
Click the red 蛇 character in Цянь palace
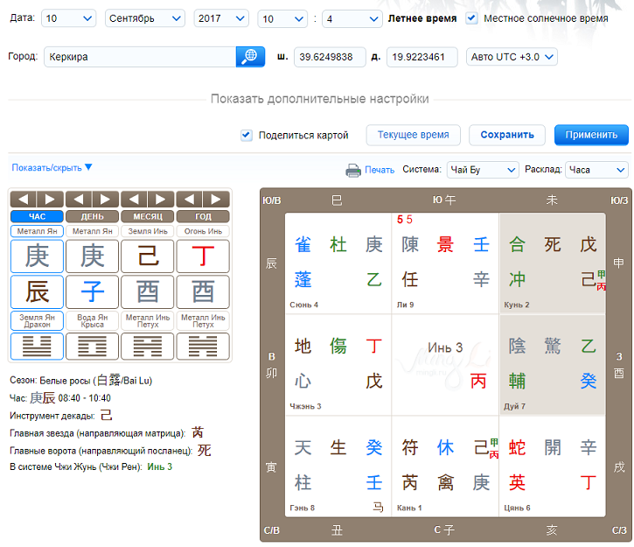517,447
